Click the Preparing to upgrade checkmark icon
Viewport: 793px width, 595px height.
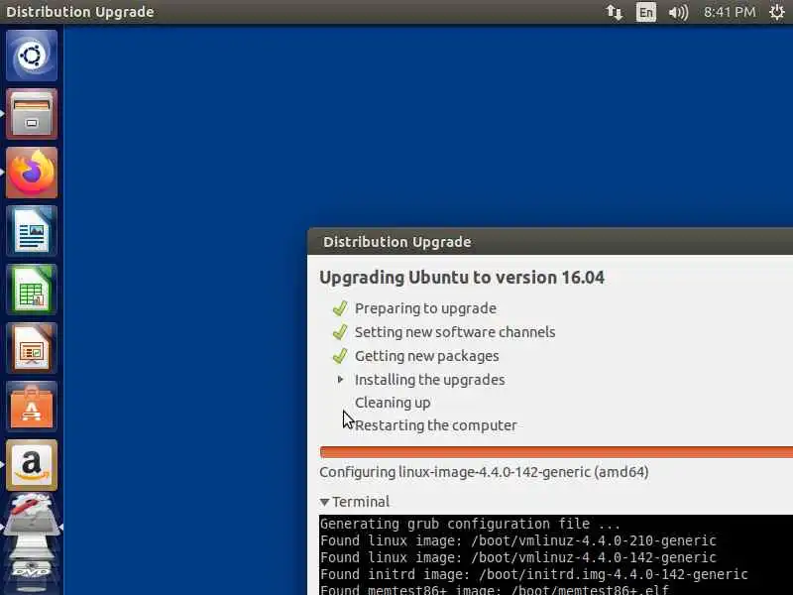[x=340, y=308]
